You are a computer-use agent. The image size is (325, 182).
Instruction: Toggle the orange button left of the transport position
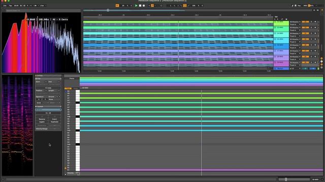tap(117, 6)
